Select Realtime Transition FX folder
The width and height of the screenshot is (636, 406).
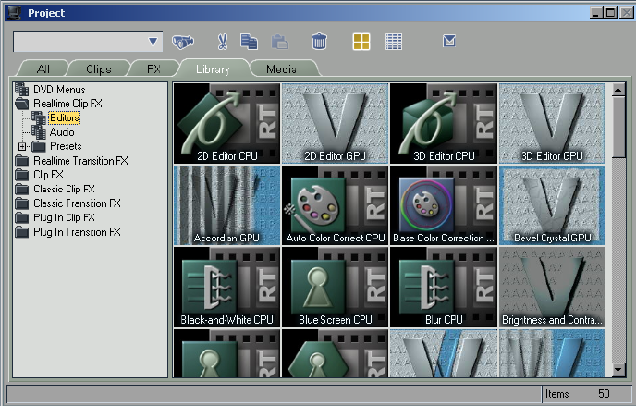(x=80, y=161)
